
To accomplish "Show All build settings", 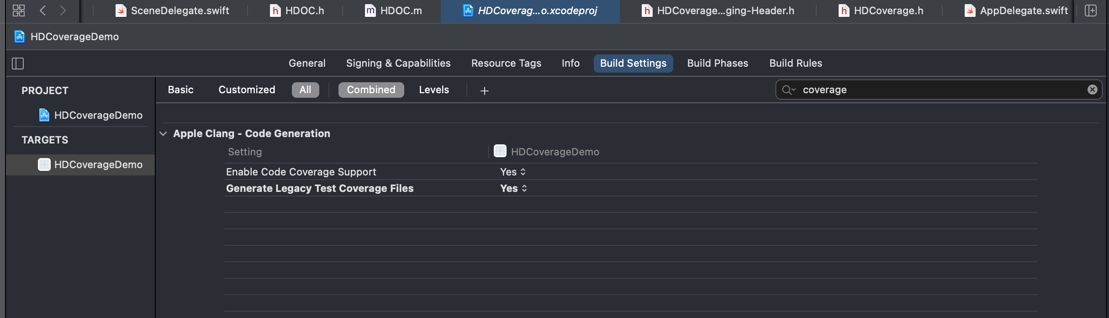I will coord(306,90).
